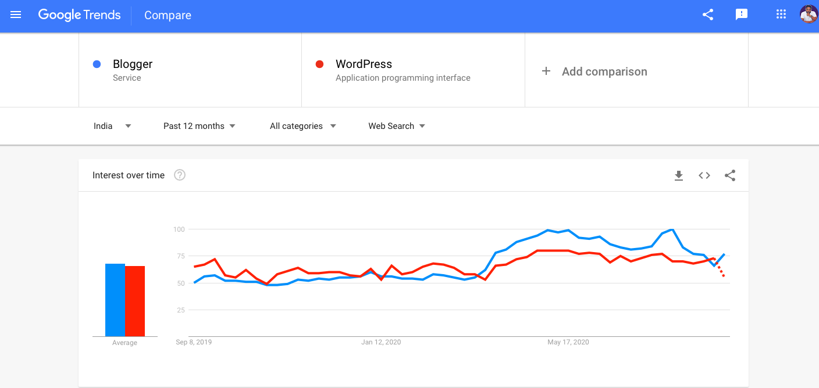Open the India region dropdown

click(112, 125)
